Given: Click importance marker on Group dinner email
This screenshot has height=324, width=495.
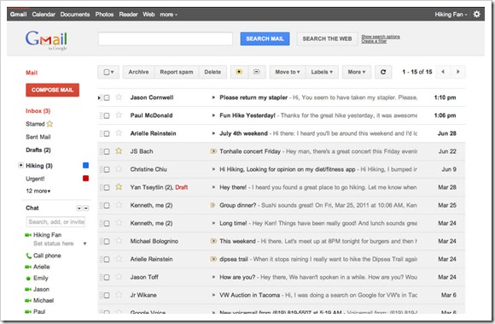Looking at the screenshot, I should (213, 205).
